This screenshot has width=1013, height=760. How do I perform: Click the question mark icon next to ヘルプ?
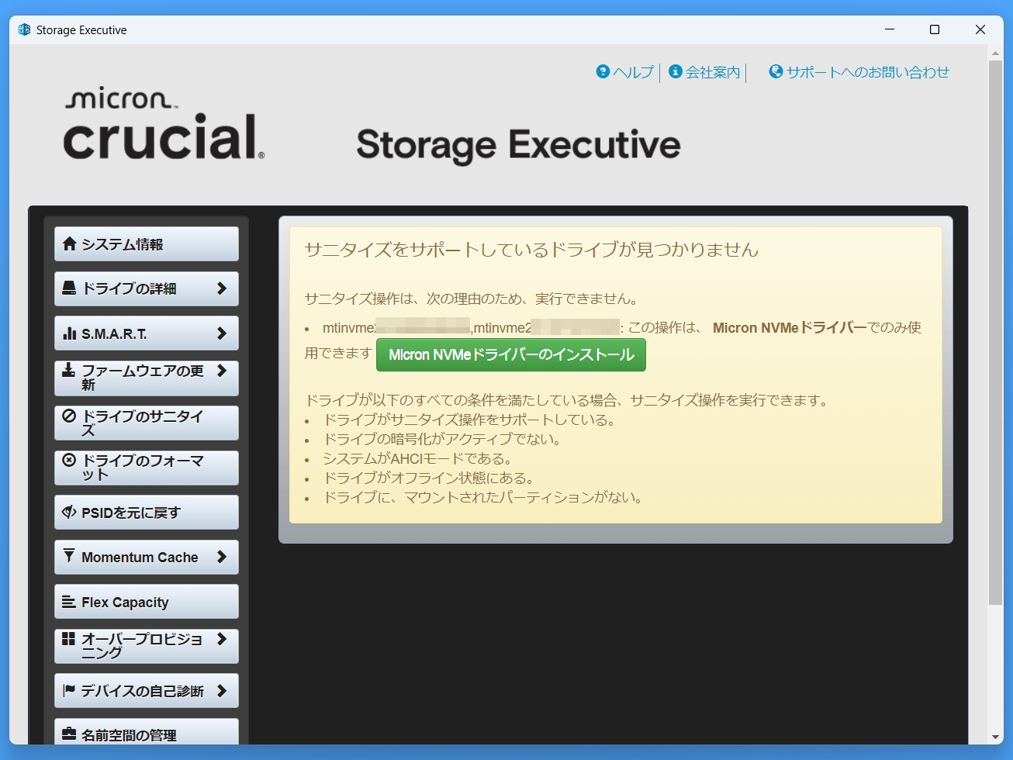(x=603, y=71)
